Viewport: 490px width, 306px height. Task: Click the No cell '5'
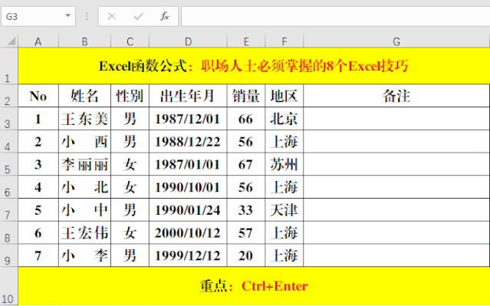(x=38, y=210)
